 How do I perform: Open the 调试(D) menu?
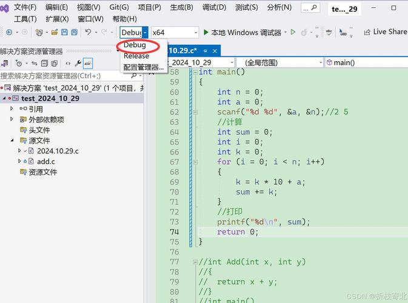click(213, 7)
